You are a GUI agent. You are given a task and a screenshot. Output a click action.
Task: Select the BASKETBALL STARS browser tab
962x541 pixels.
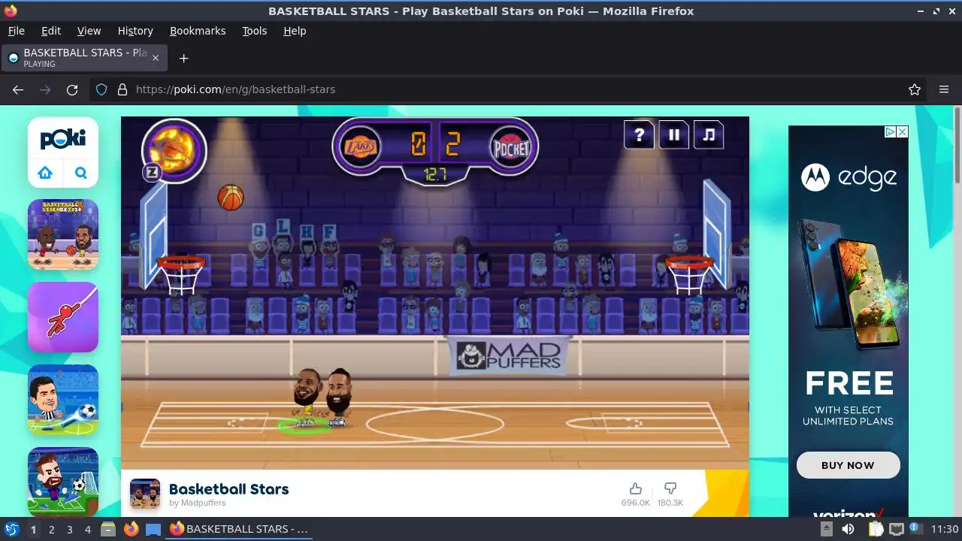point(85,58)
